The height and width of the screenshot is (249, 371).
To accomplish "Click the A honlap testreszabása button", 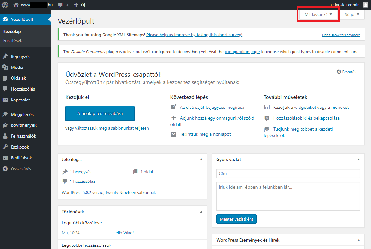I will tap(100, 114).
